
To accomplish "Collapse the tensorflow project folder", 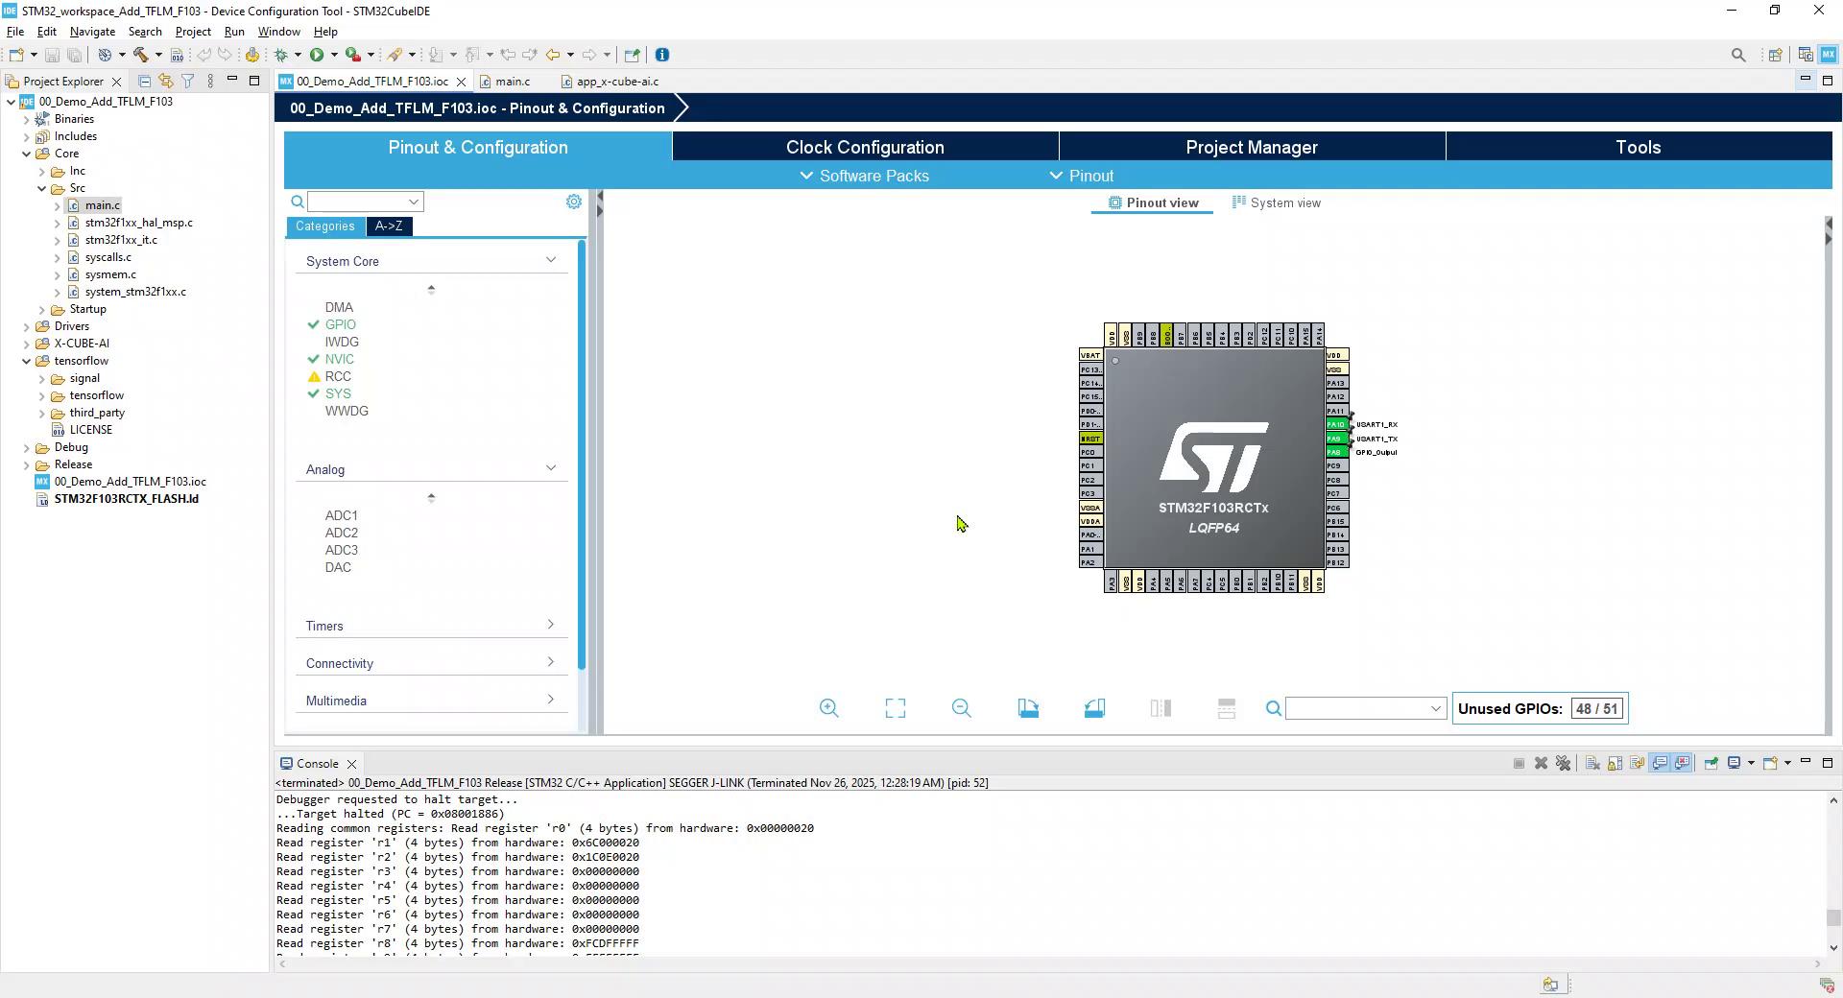I will (26, 361).
